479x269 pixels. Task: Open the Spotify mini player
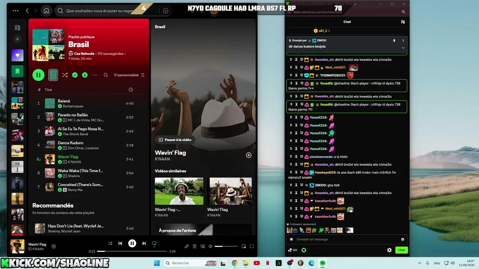pos(244,246)
